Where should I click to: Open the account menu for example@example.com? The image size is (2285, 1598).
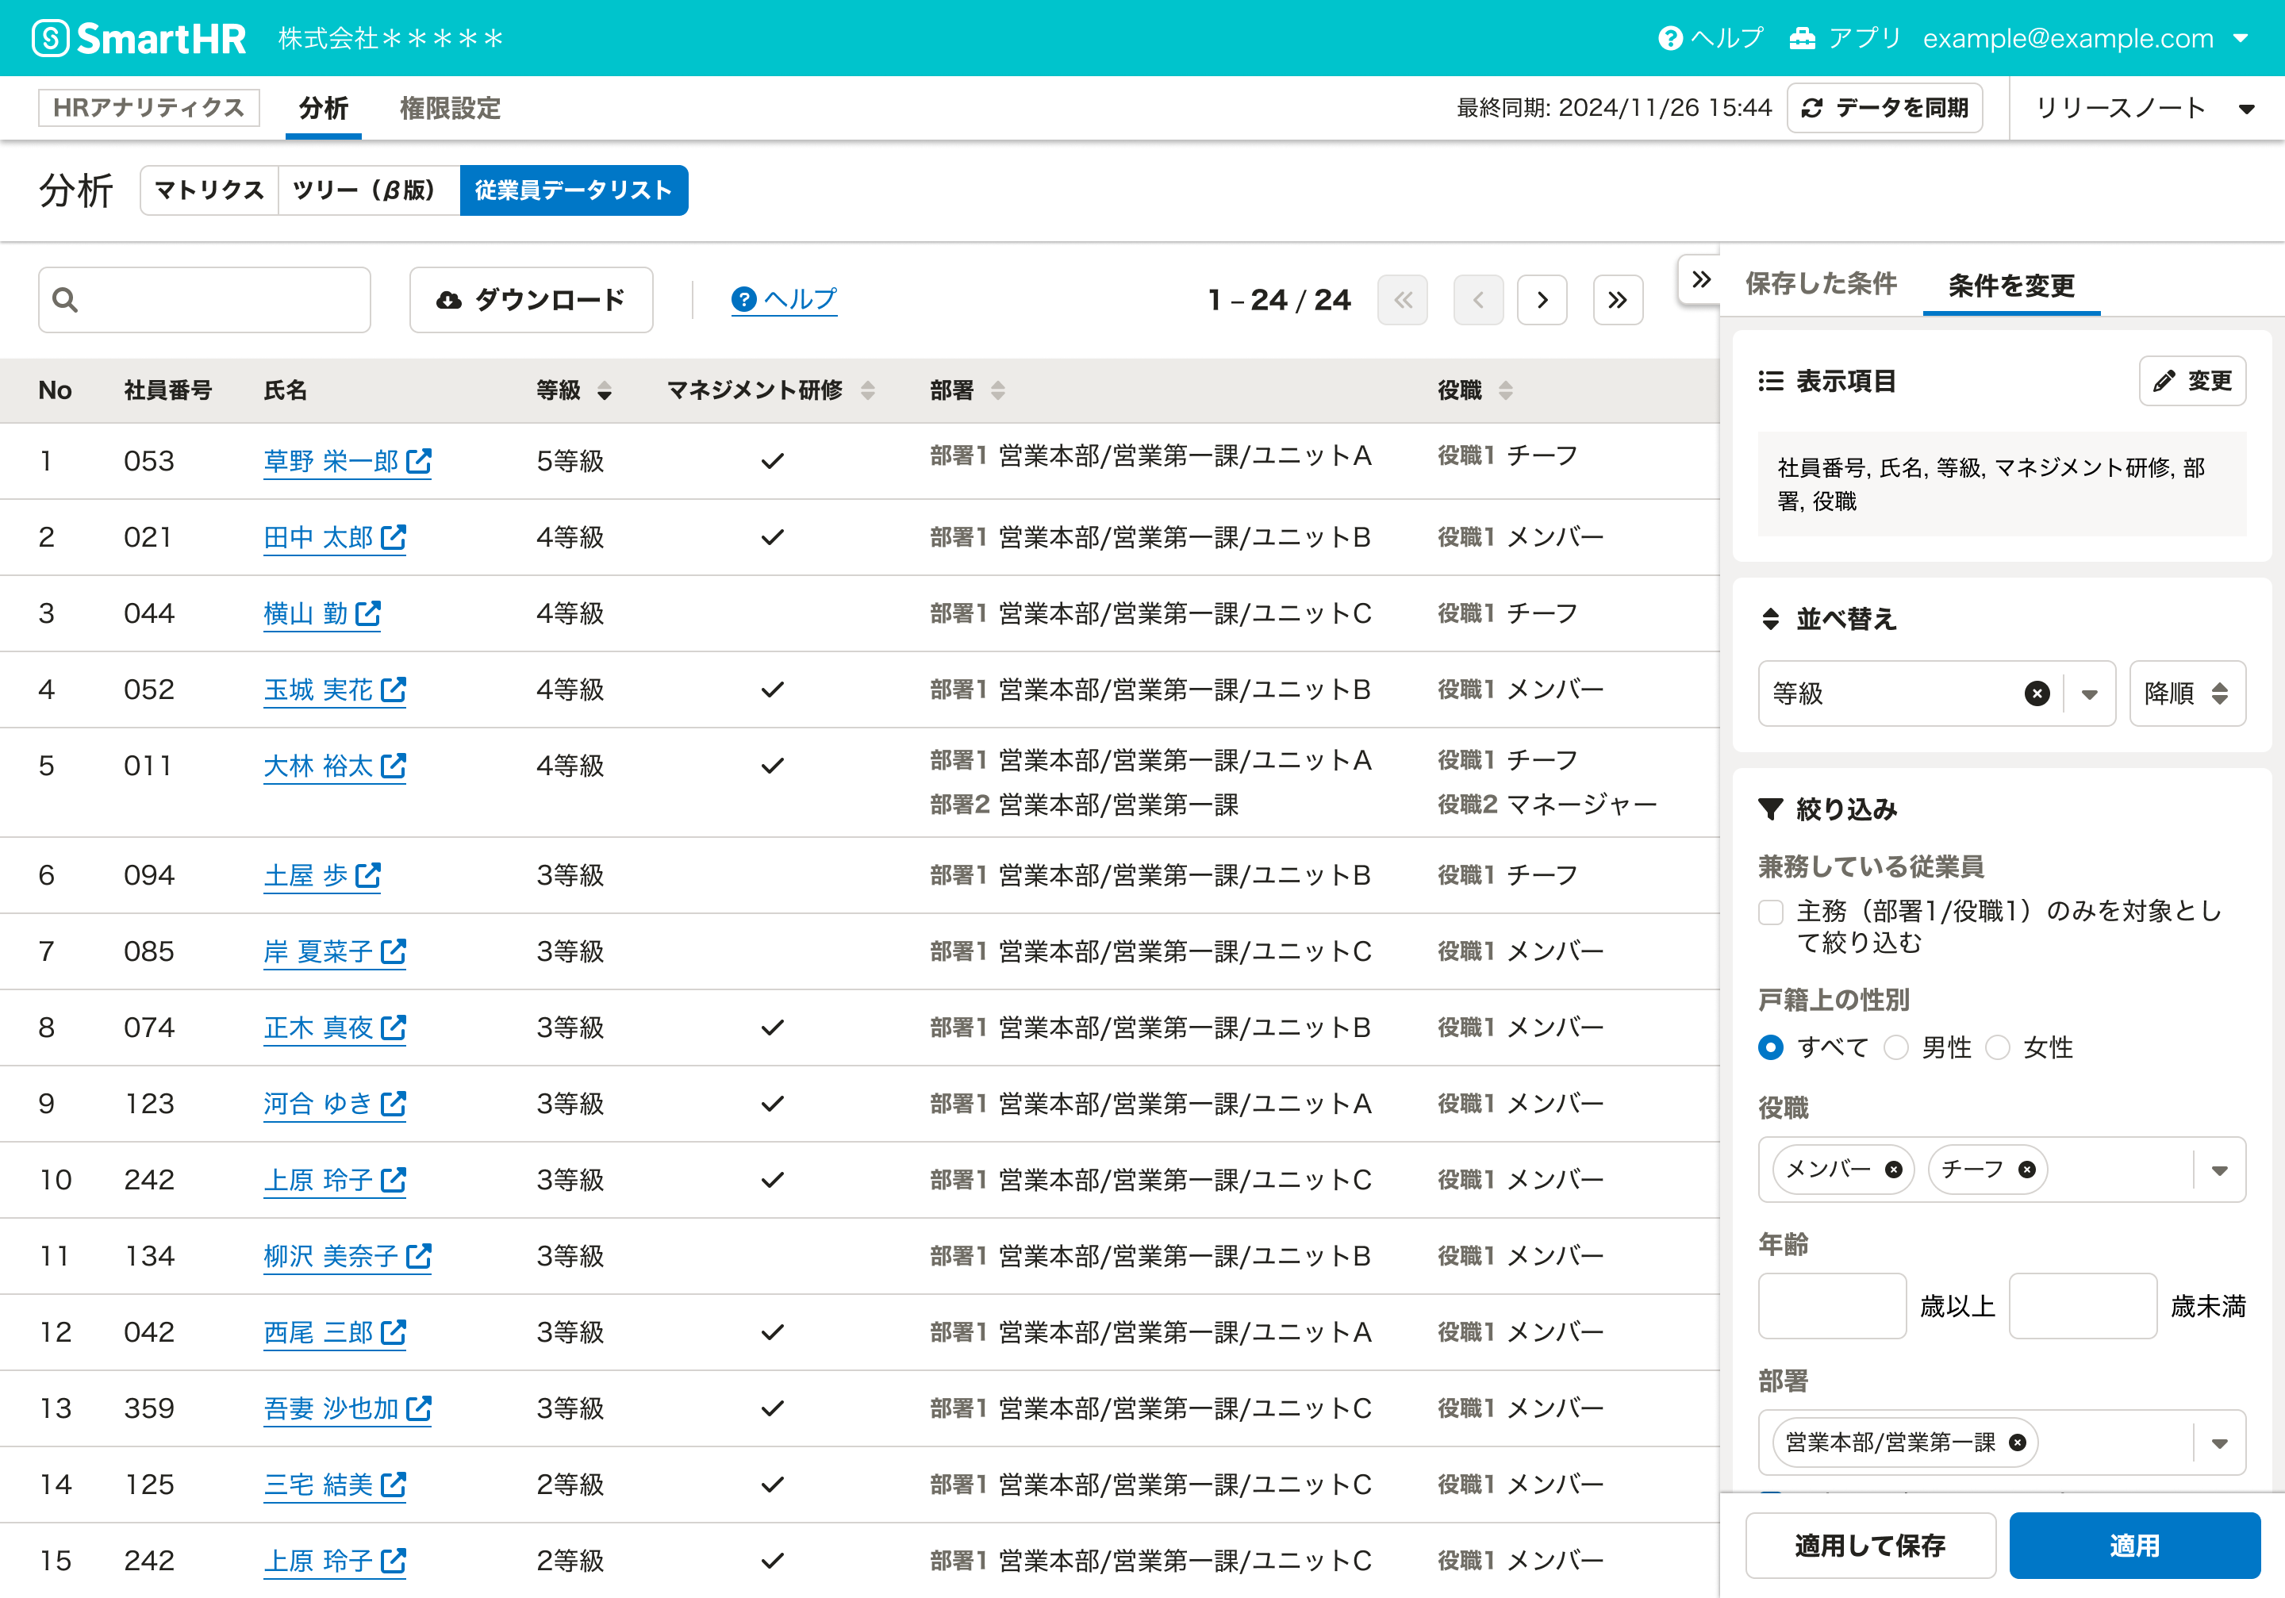pyautogui.click(x=2085, y=39)
